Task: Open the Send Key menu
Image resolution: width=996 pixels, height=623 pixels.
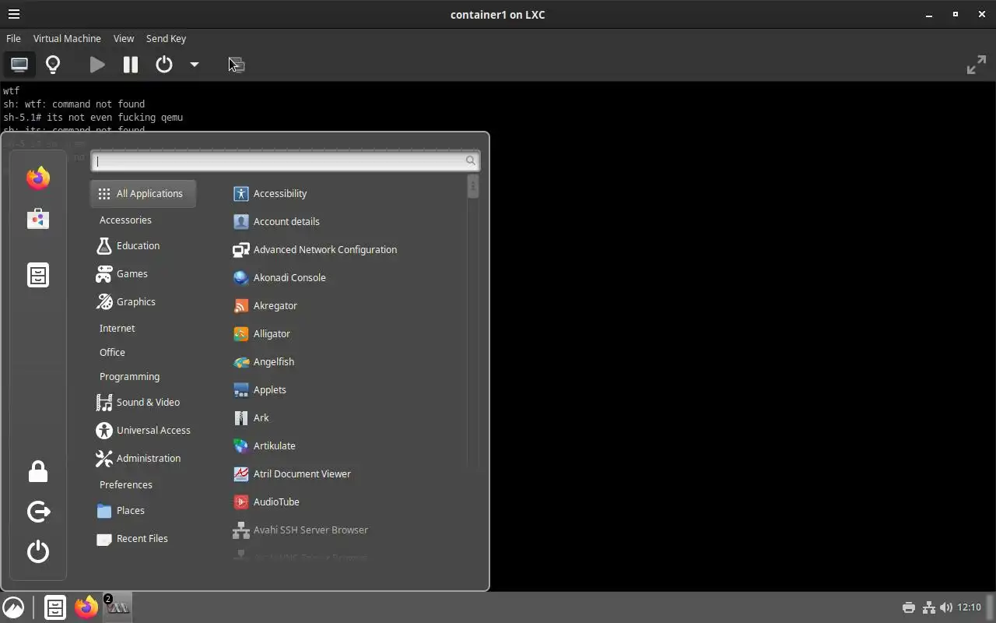Action: click(166, 38)
